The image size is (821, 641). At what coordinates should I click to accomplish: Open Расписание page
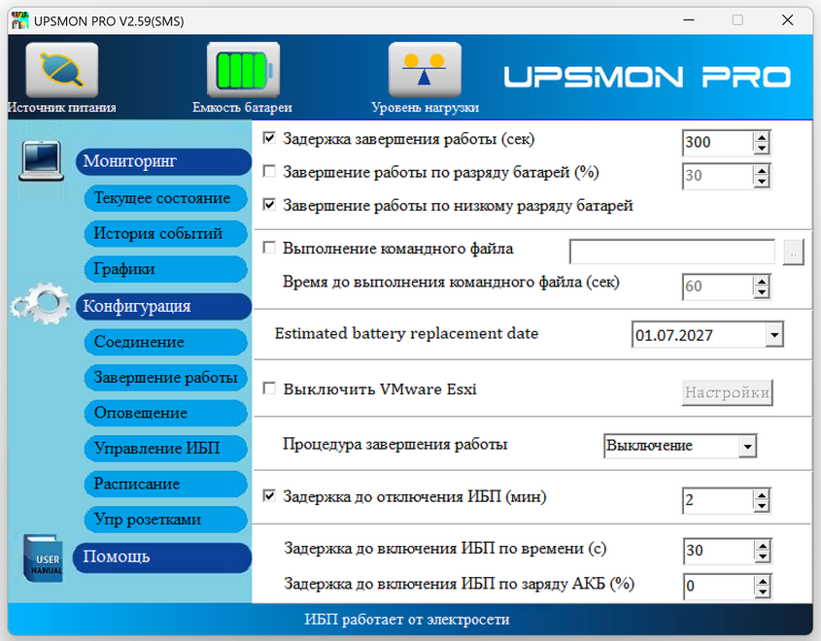pos(165,484)
